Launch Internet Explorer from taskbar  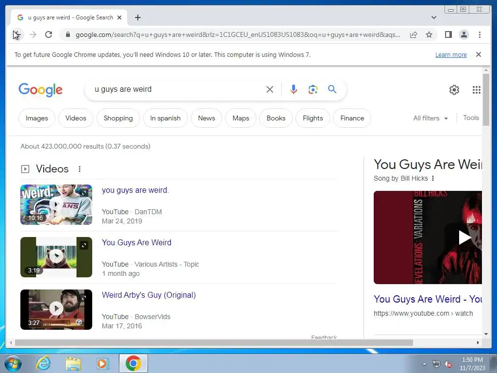coord(43,363)
